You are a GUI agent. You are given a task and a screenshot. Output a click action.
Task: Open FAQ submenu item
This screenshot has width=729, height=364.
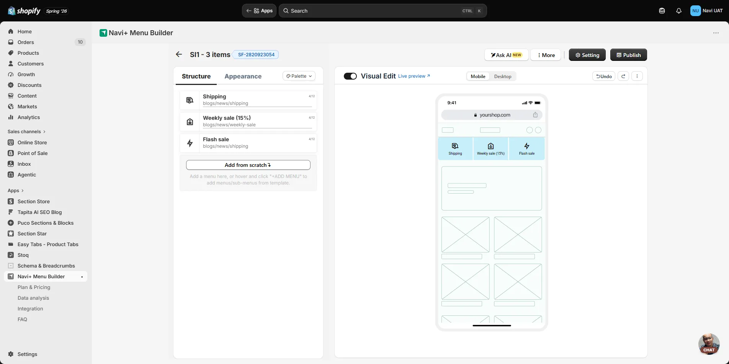(x=22, y=319)
